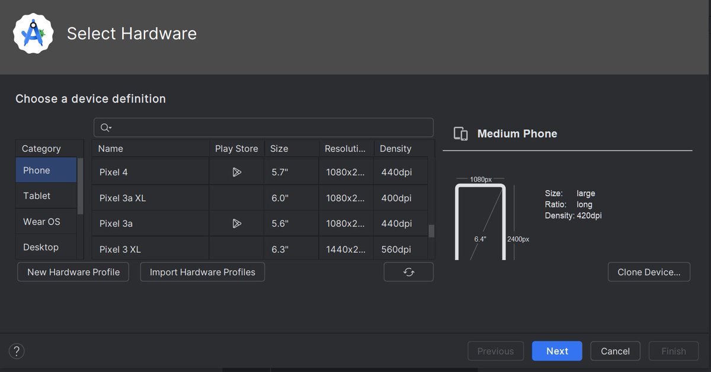Click the Size: large preview text

[570, 193]
